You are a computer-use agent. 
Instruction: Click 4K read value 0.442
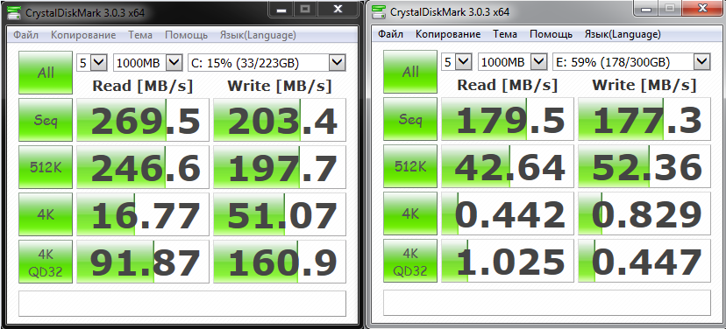pyautogui.click(x=509, y=213)
